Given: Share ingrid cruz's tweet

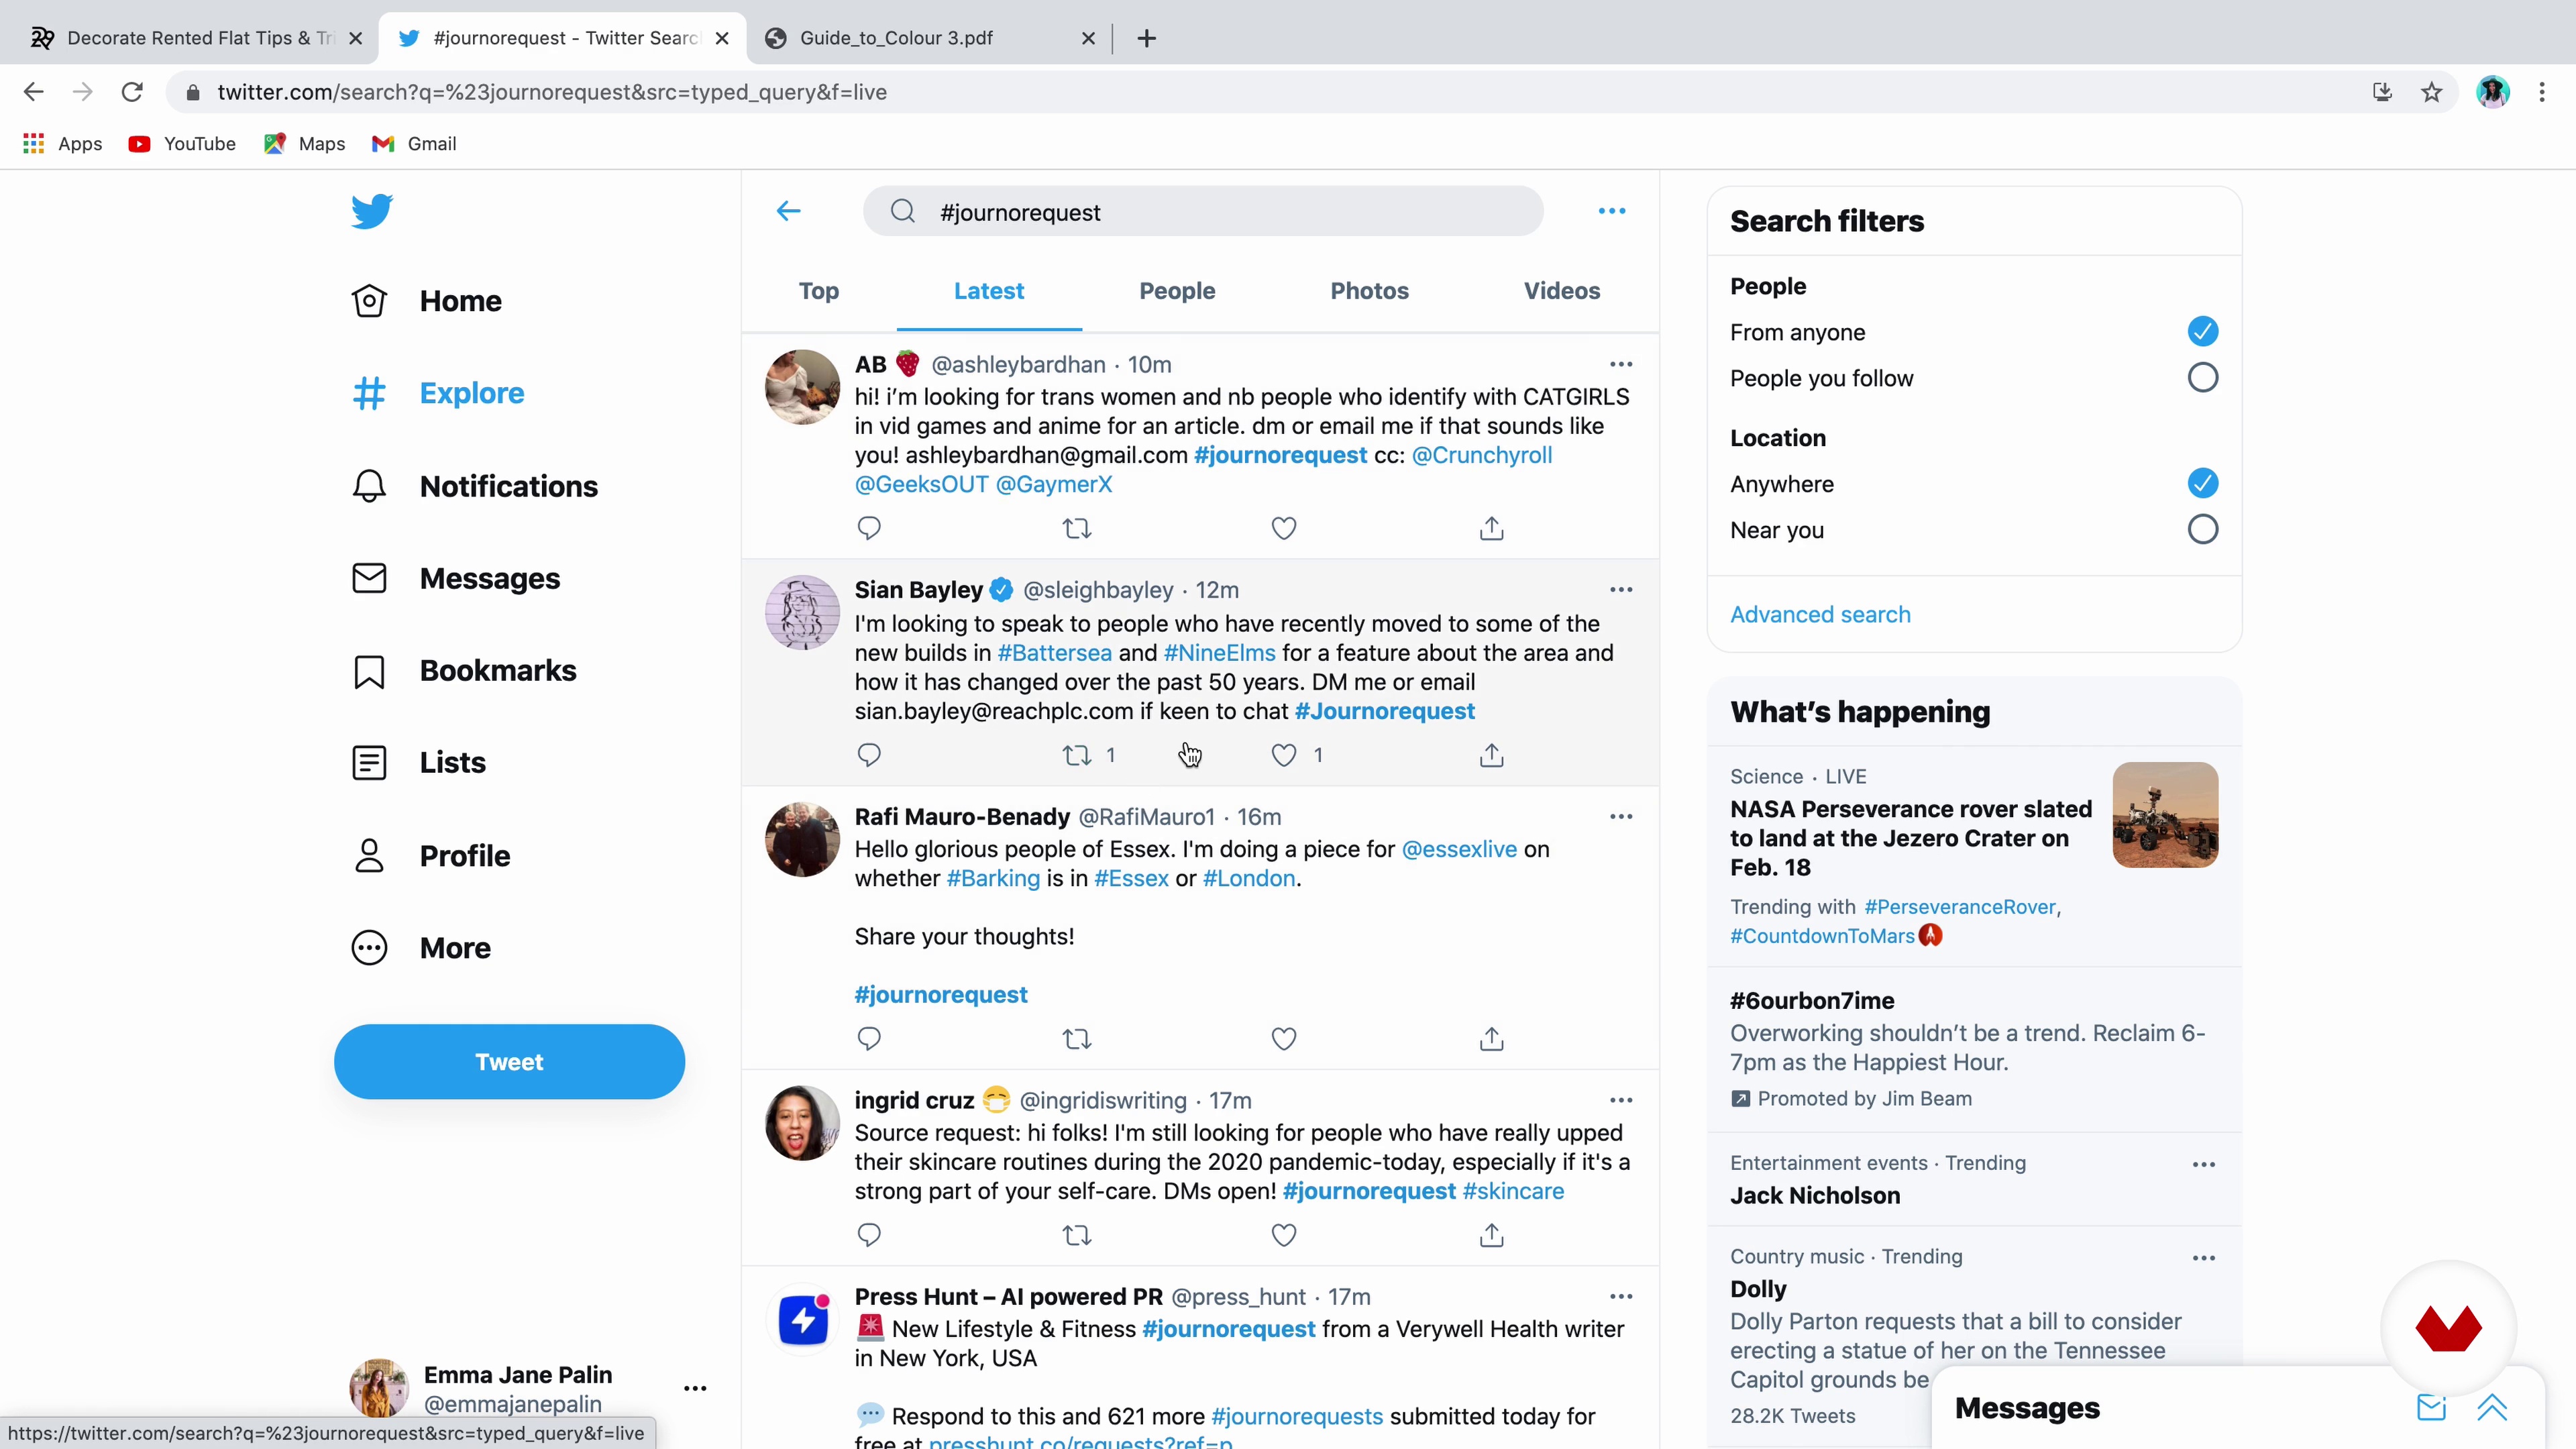Looking at the screenshot, I should 1491,1235.
